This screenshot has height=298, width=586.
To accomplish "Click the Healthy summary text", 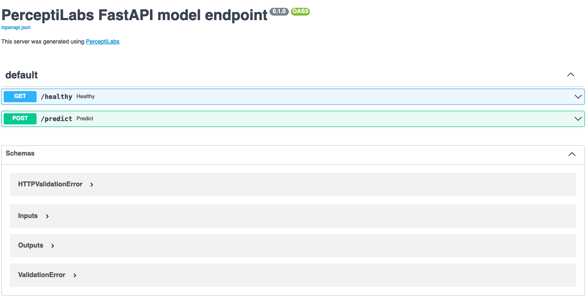I will pos(85,96).
